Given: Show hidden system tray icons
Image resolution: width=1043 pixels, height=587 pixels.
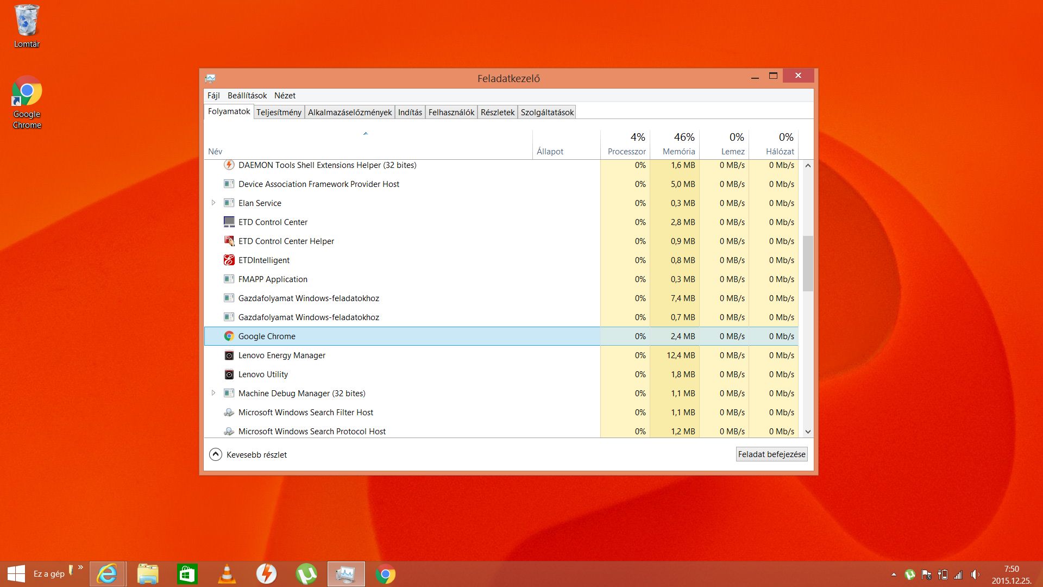Looking at the screenshot, I should (894, 574).
